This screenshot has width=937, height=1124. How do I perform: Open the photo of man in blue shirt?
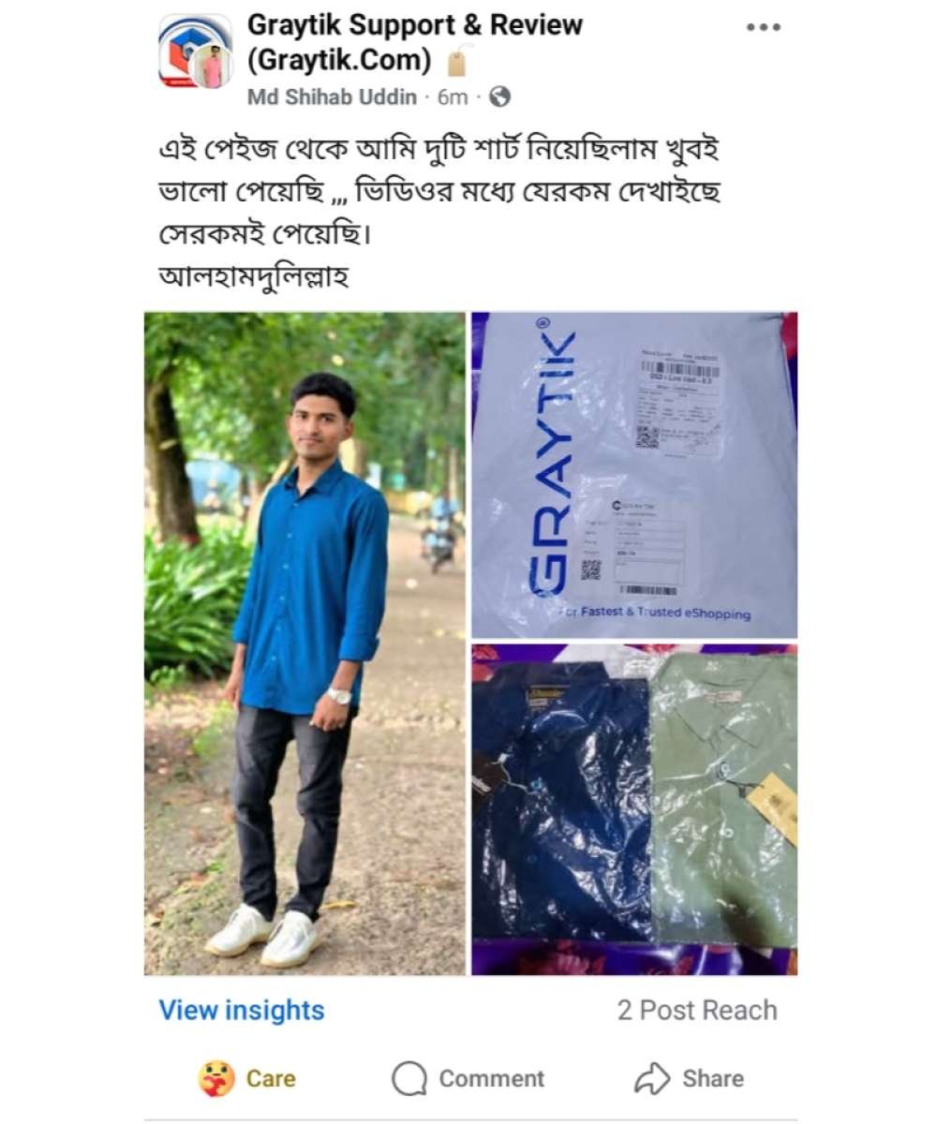305,643
